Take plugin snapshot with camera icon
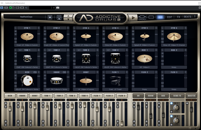This screenshot has width=201, height=130. pyautogui.click(x=58, y=8)
